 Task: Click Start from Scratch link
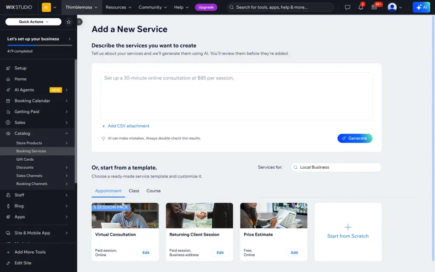347,236
